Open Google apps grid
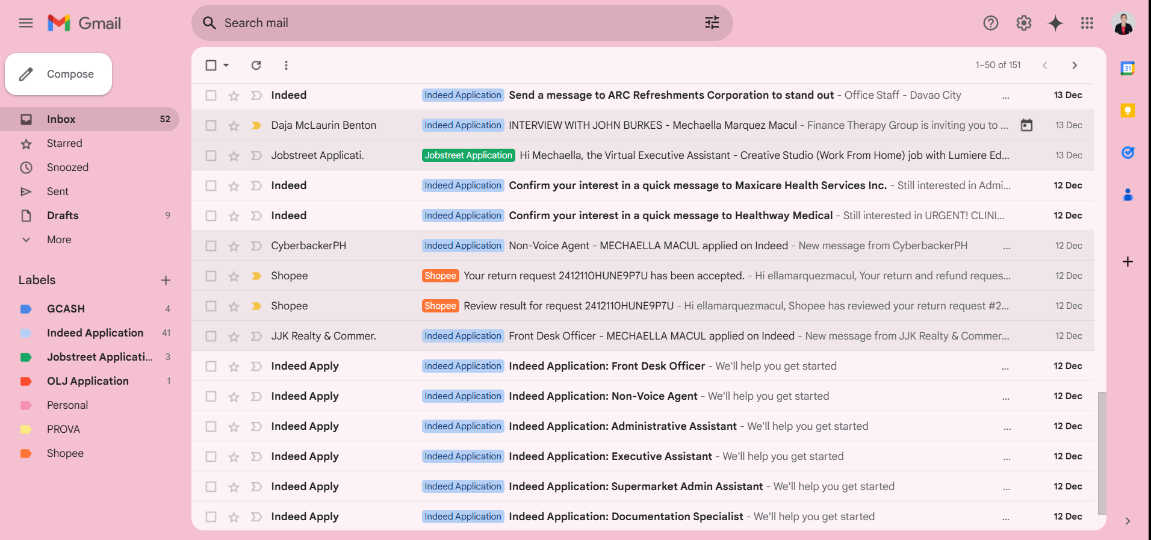The height and width of the screenshot is (540, 1151). click(x=1087, y=23)
